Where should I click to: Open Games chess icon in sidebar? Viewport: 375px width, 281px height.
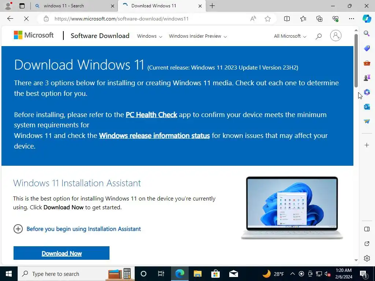click(x=367, y=78)
